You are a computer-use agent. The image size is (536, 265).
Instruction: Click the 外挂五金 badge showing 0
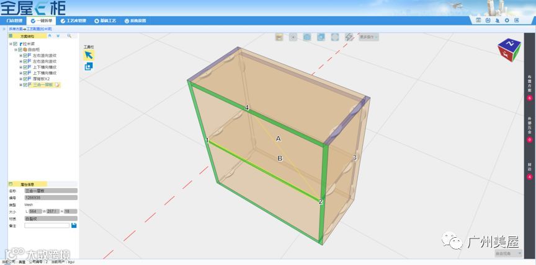(x=530, y=140)
